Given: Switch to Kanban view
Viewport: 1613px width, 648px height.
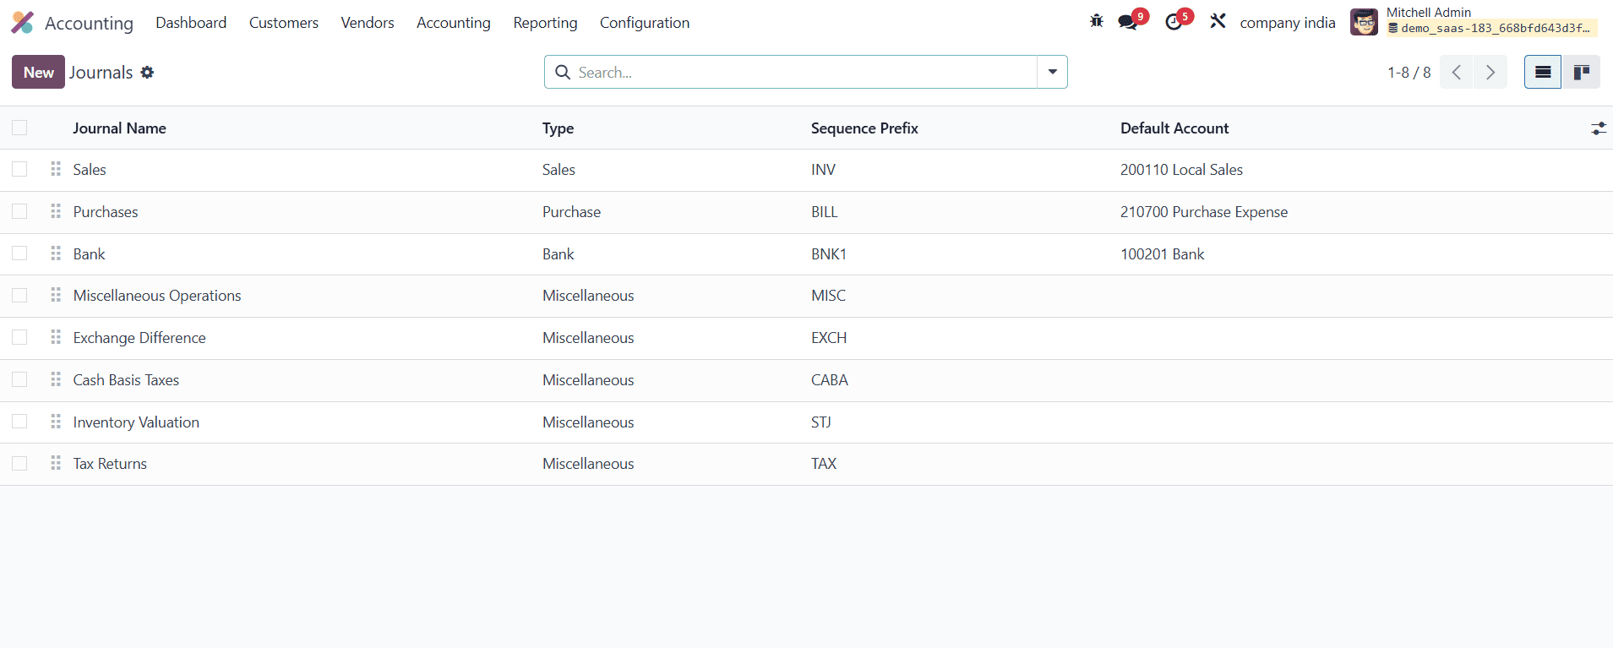Looking at the screenshot, I should 1581,73.
